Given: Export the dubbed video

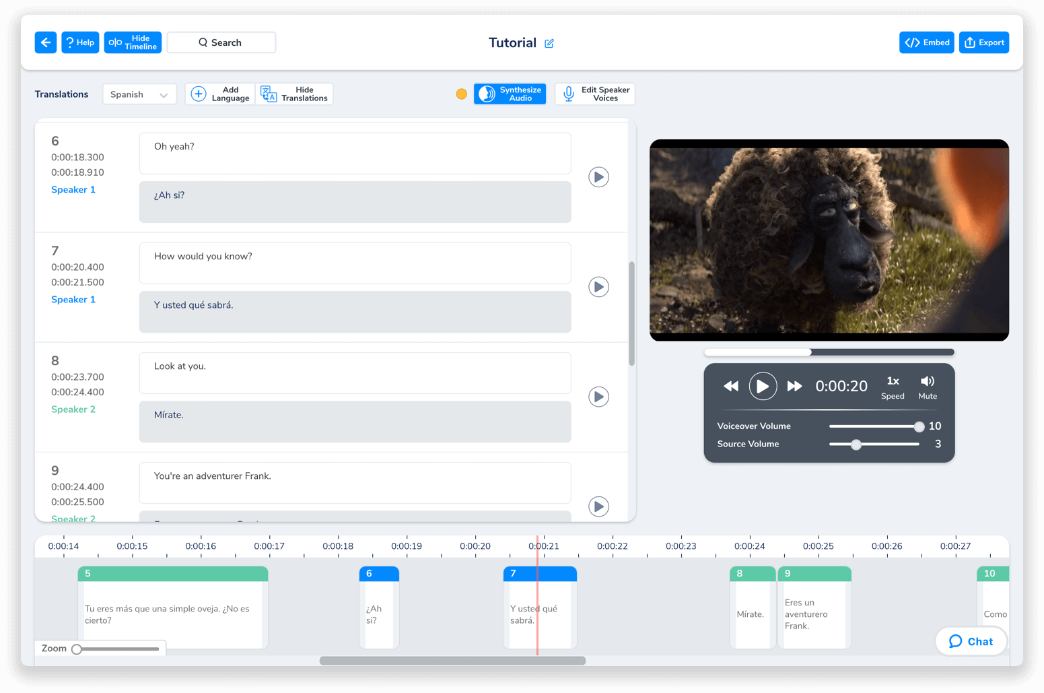Looking at the screenshot, I should click(x=983, y=42).
